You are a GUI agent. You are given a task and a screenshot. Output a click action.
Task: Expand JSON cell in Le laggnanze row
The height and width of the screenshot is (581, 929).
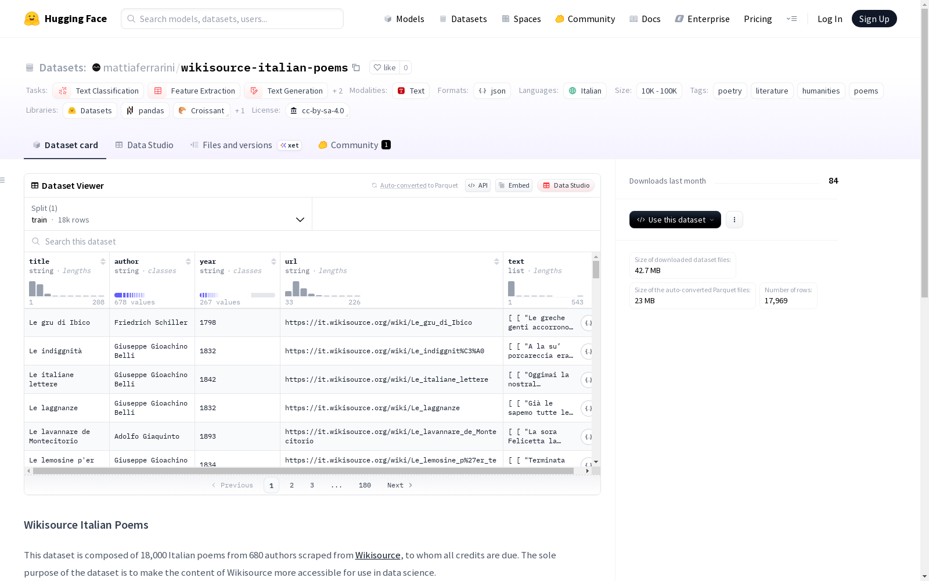[587, 408]
